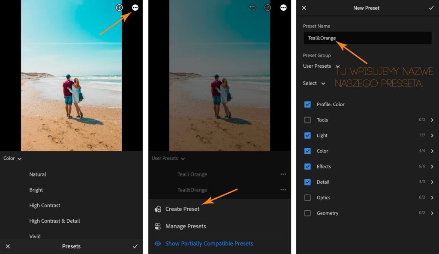Expand Tools settings chevron
The image size is (439, 254).
tap(432, 120)
